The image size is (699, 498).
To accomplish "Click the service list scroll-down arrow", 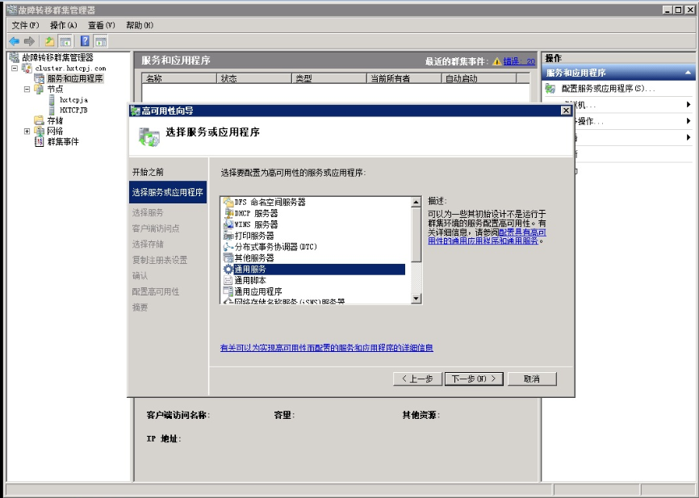I will click(416, 299).
